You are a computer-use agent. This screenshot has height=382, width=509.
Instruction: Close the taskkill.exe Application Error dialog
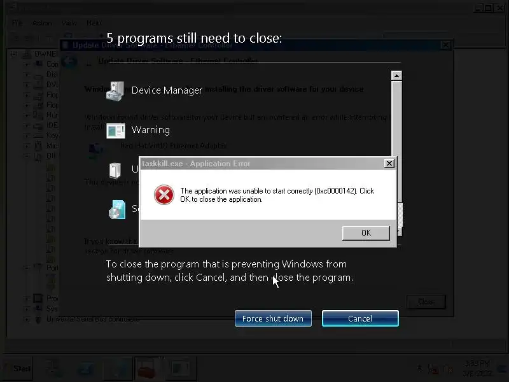(389, 164)
